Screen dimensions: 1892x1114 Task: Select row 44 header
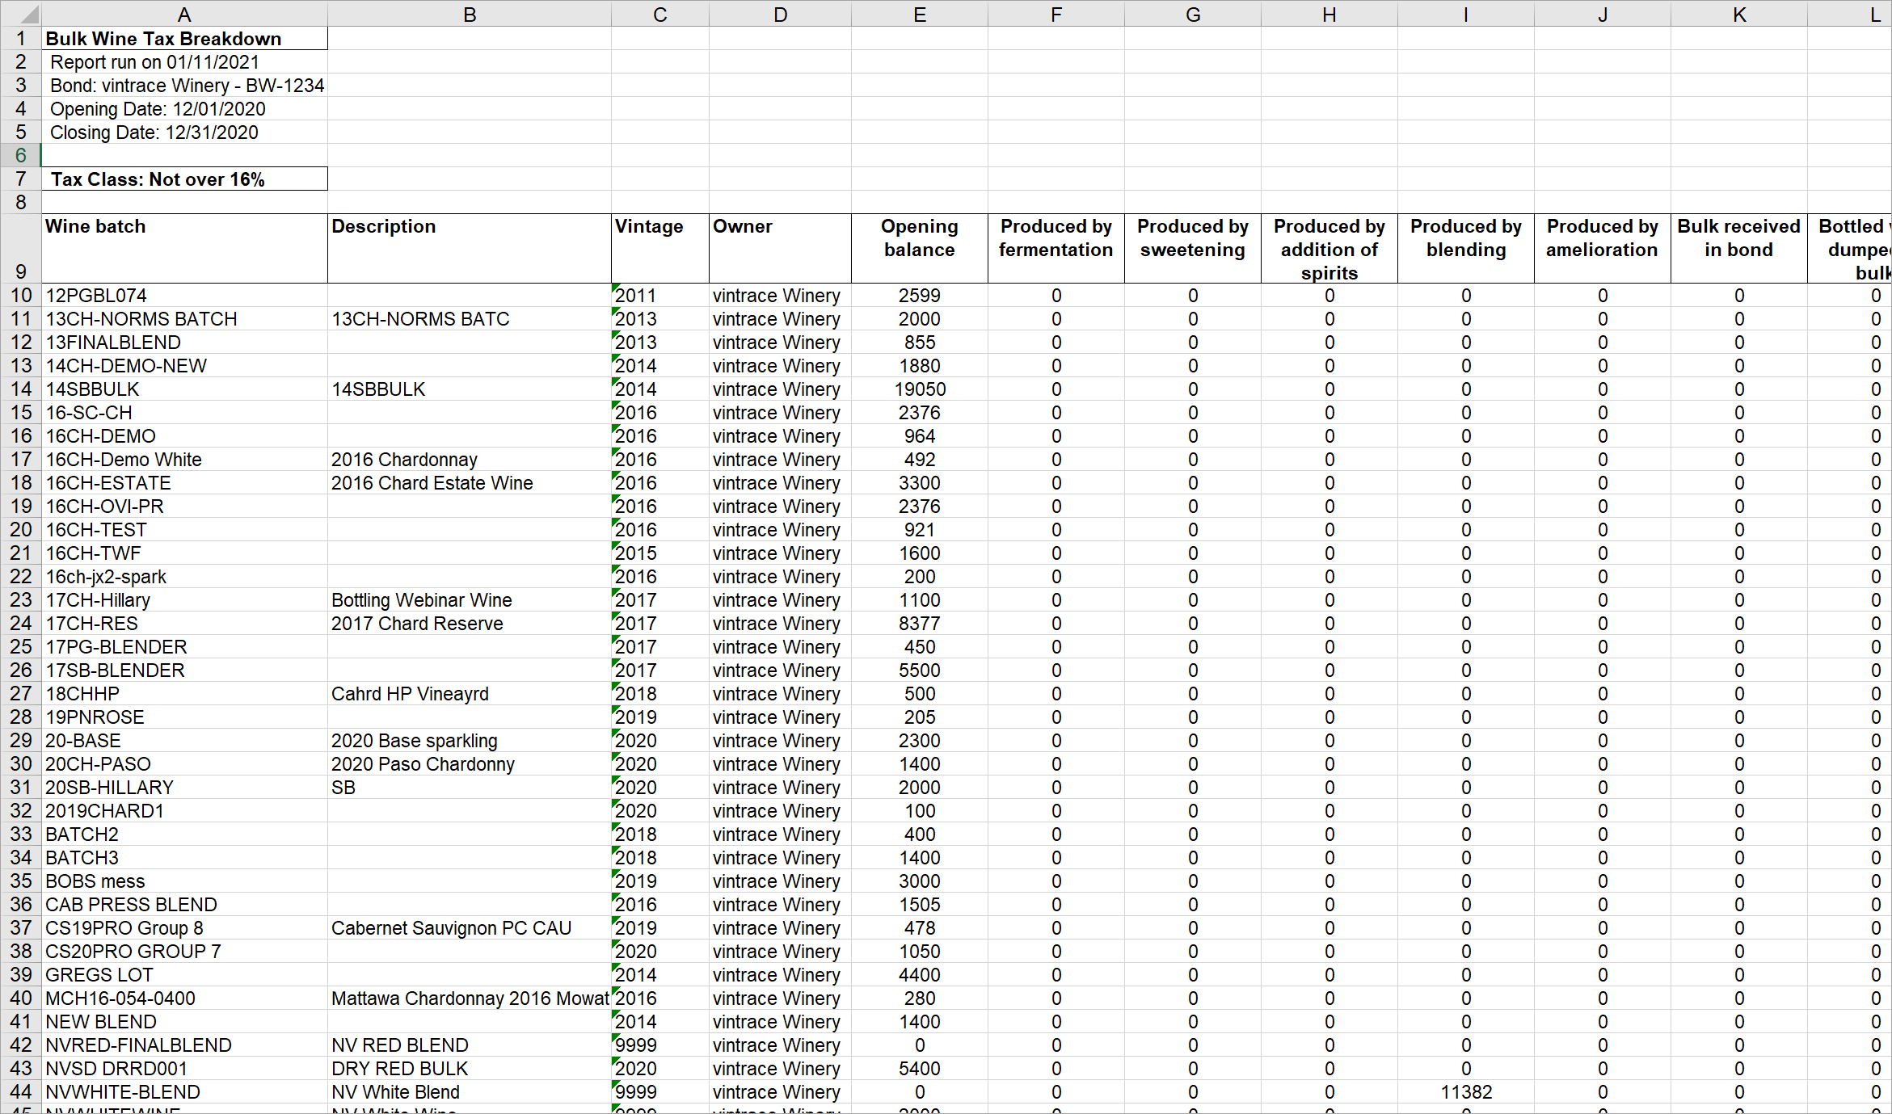click(x=20, y=1092)
